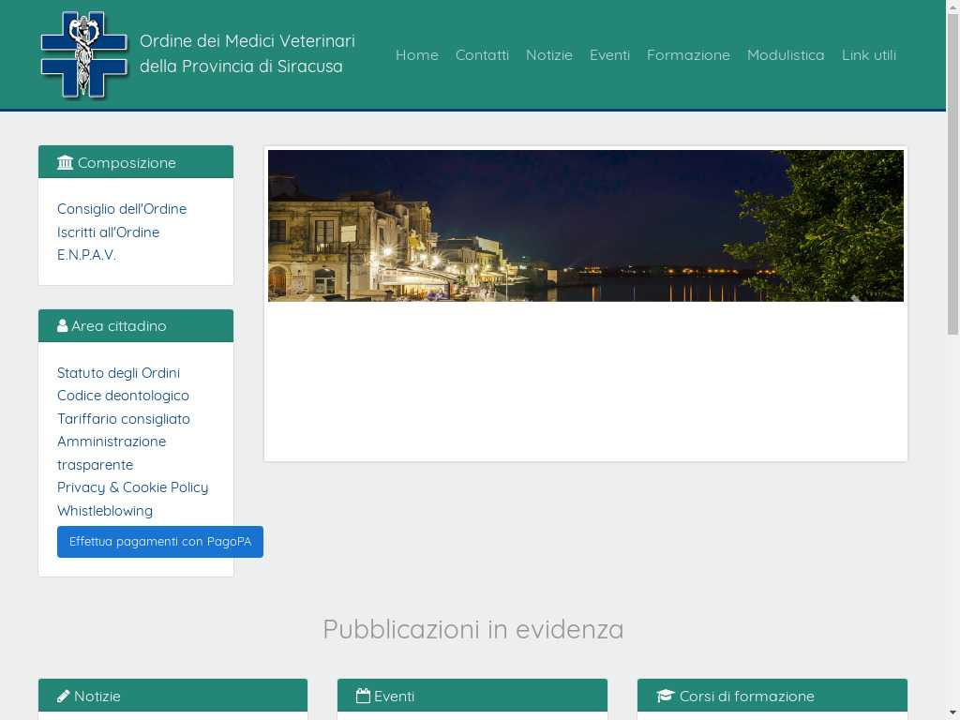This screenshot has width=960, height=720.
Task: Click the Notizie card header text
Action: 97,697
